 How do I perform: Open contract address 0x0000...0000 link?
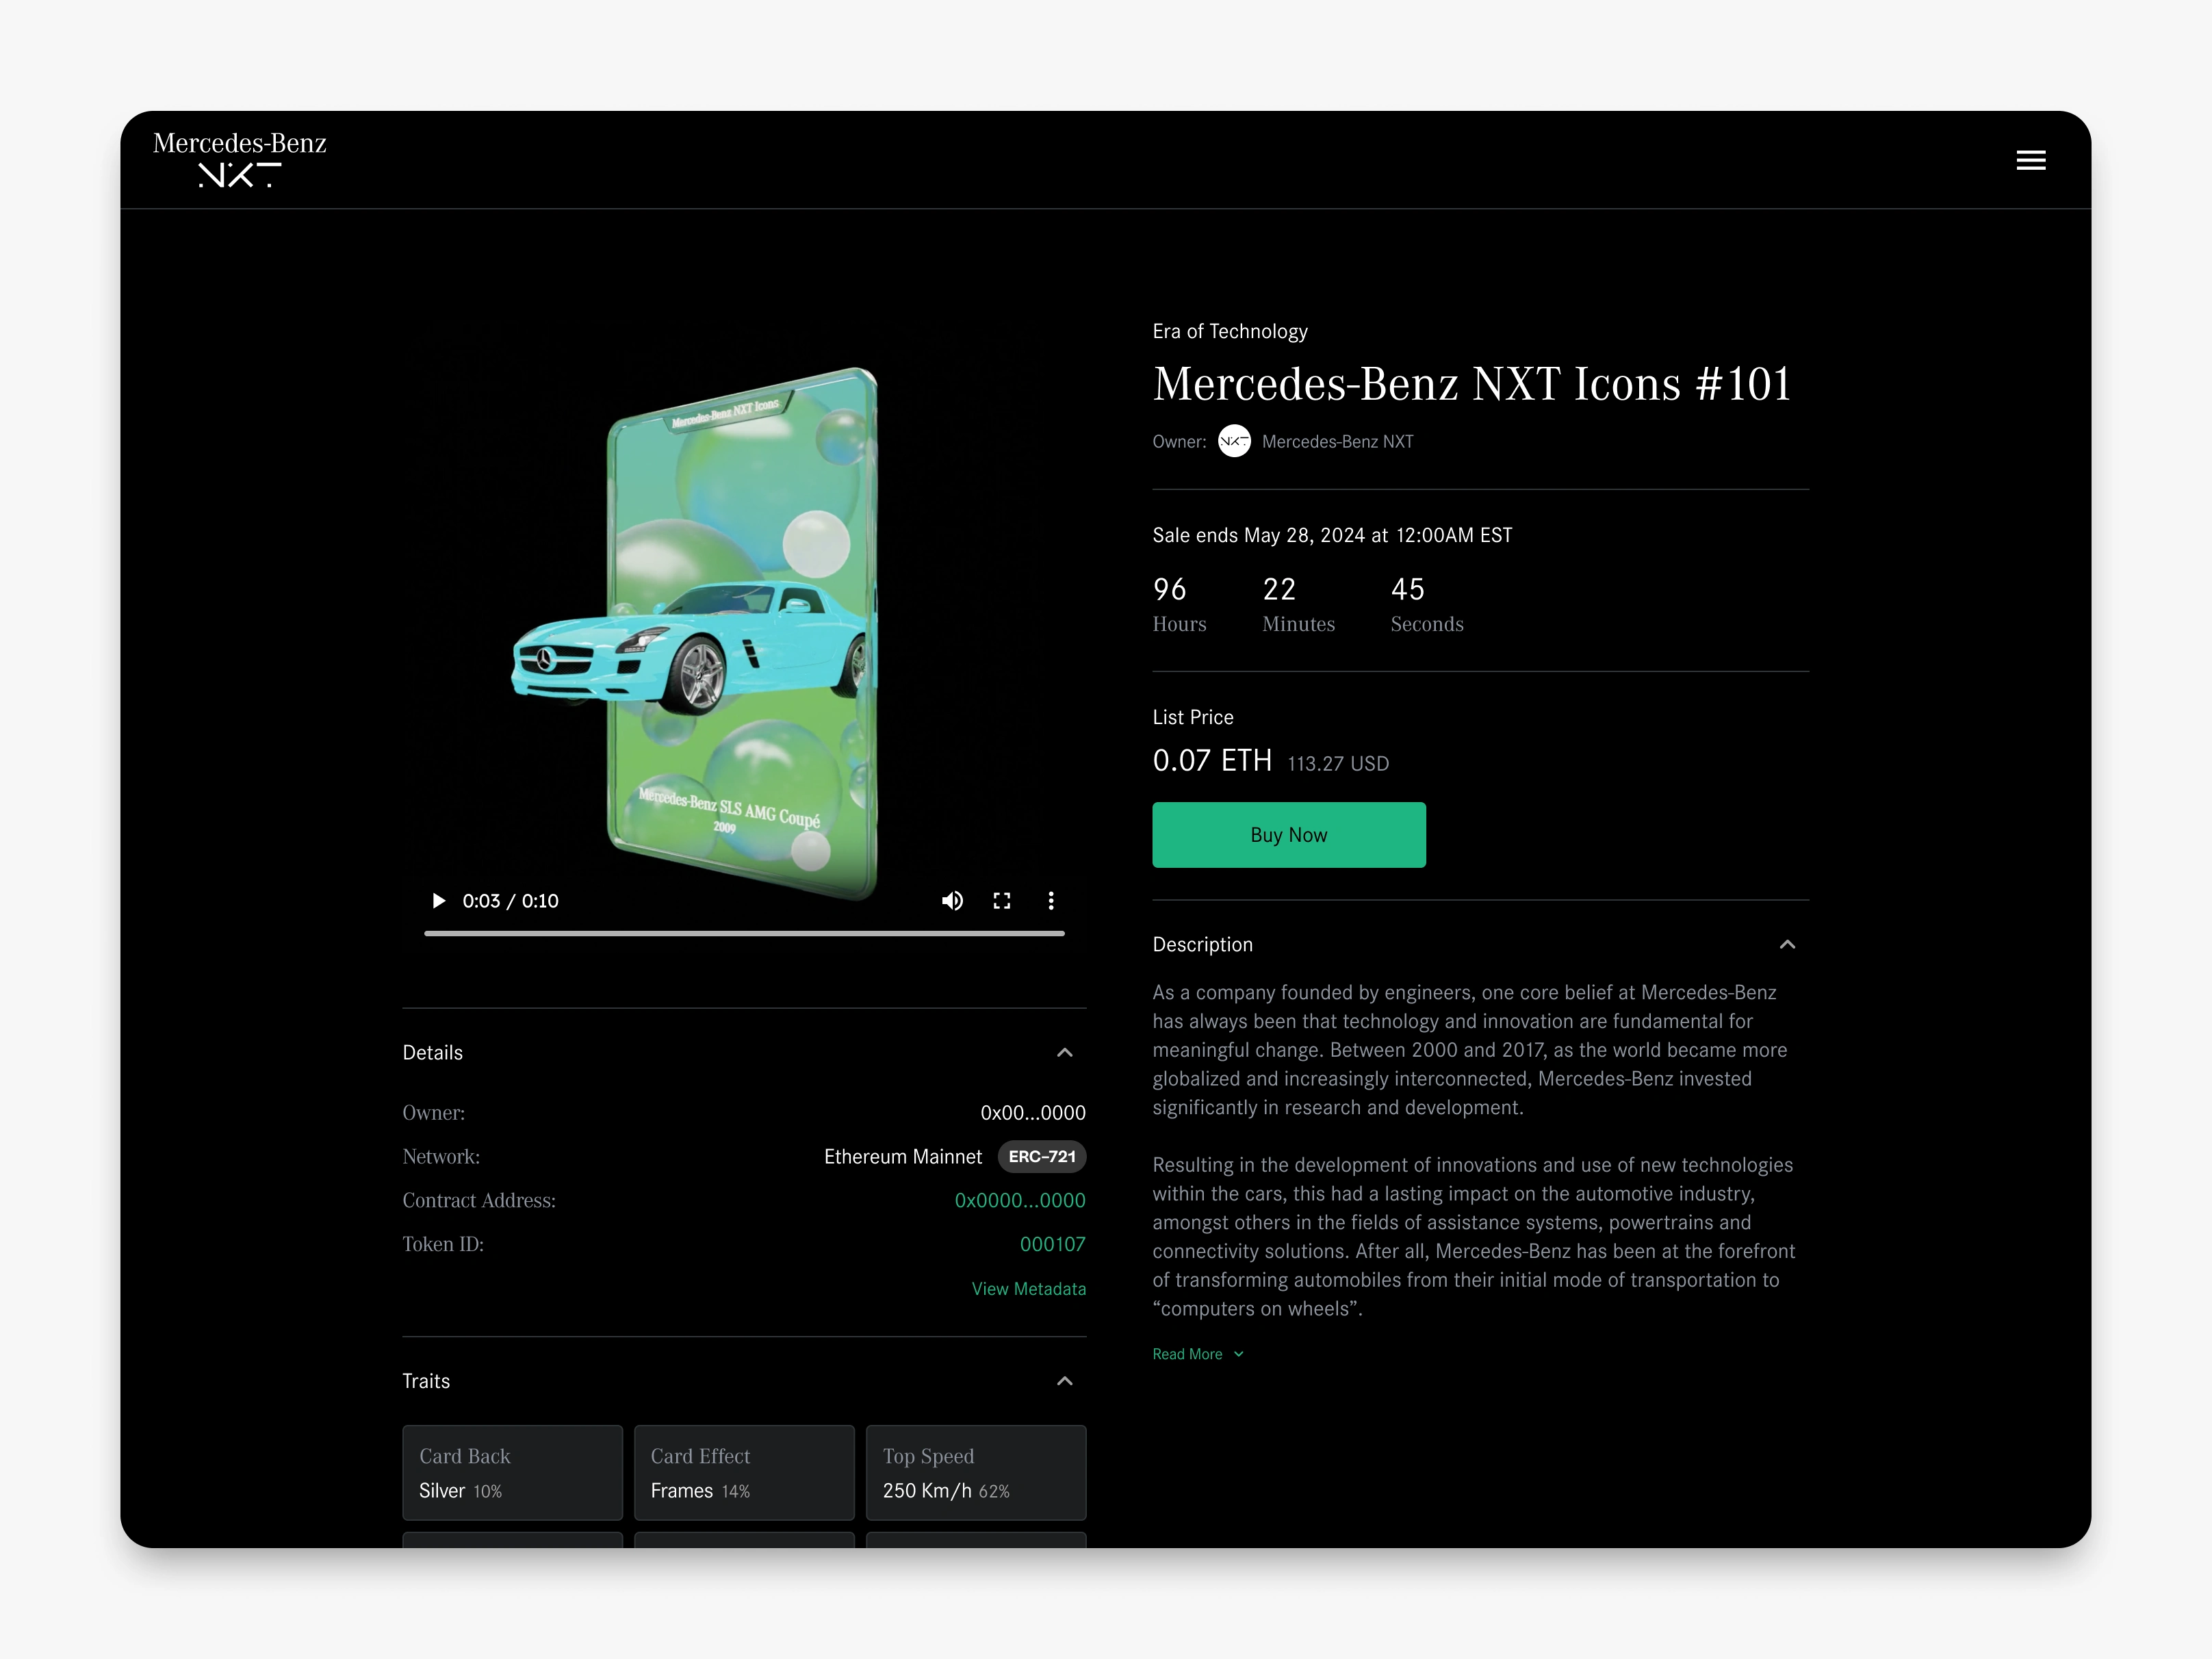[x=1019, y=1200]
